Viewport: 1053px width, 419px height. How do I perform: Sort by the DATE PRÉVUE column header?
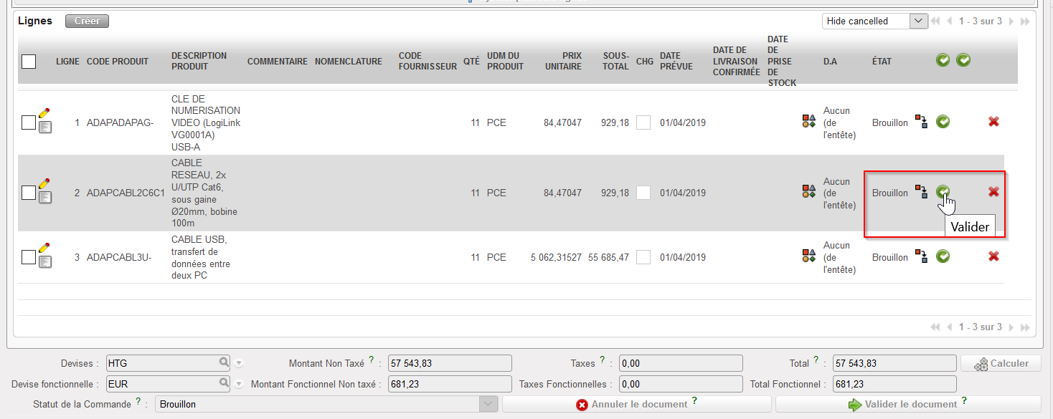(x=676, y=61)
